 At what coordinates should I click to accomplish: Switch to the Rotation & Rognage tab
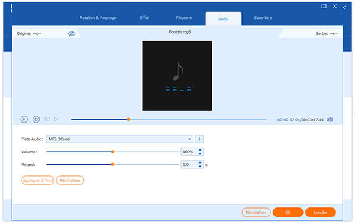click(98, 18)
